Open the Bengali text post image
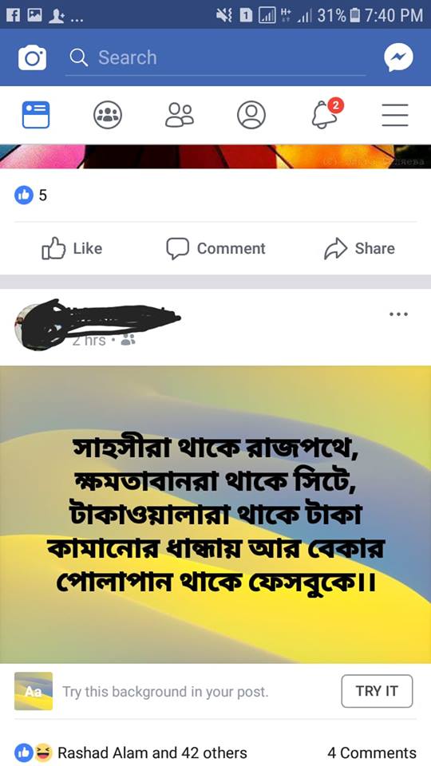Viewport: 431px width, 766px height. (215, 515)
